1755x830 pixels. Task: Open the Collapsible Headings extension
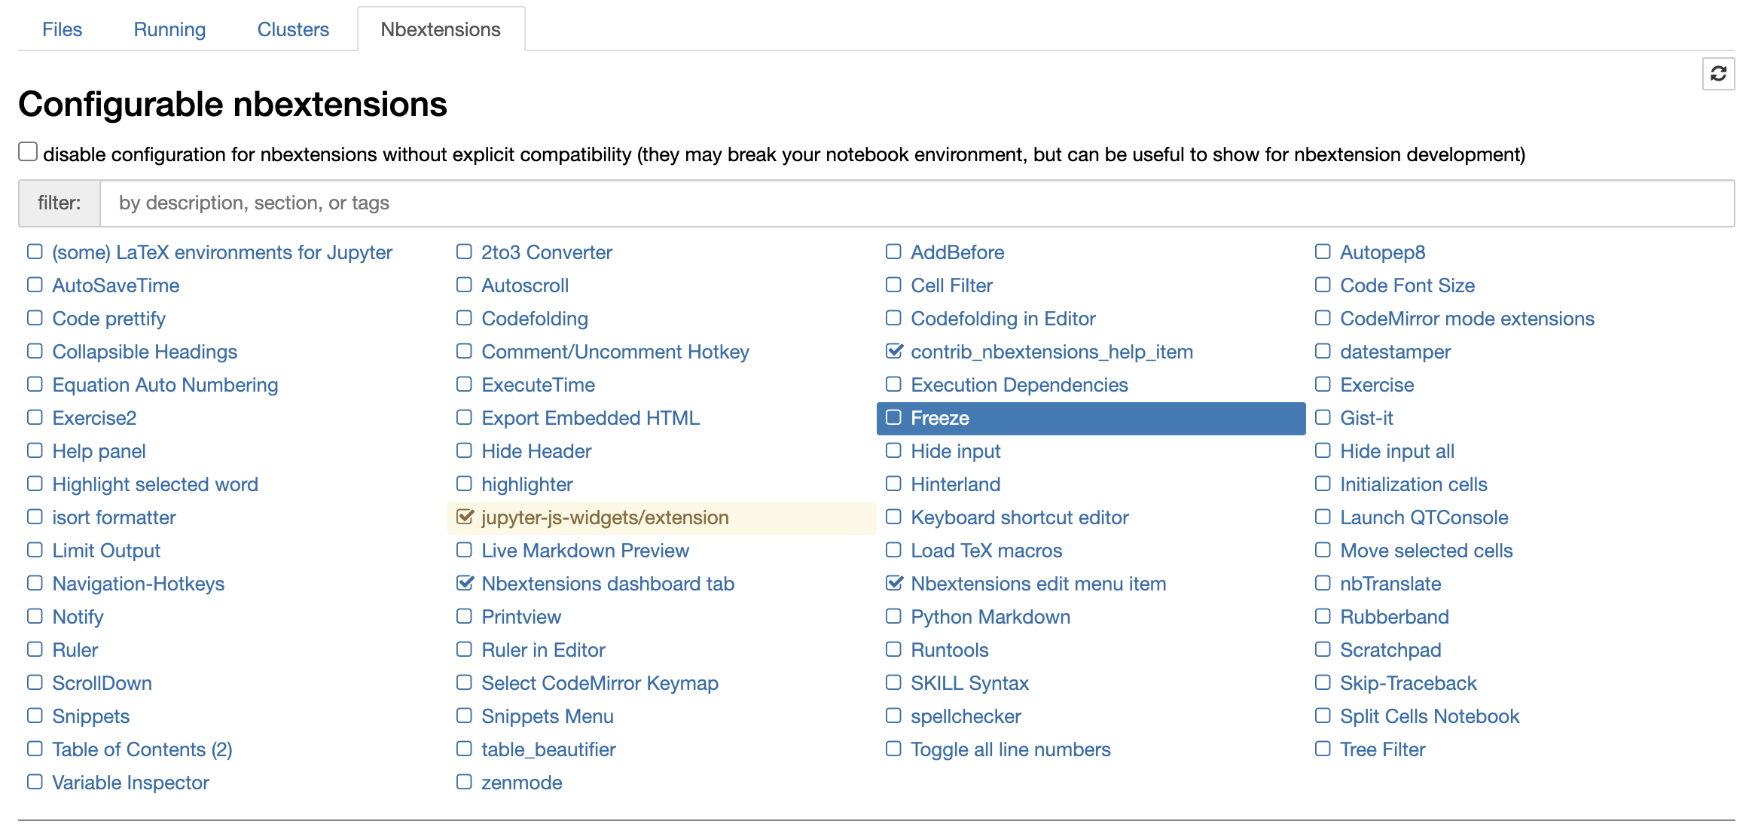[145, 352]
